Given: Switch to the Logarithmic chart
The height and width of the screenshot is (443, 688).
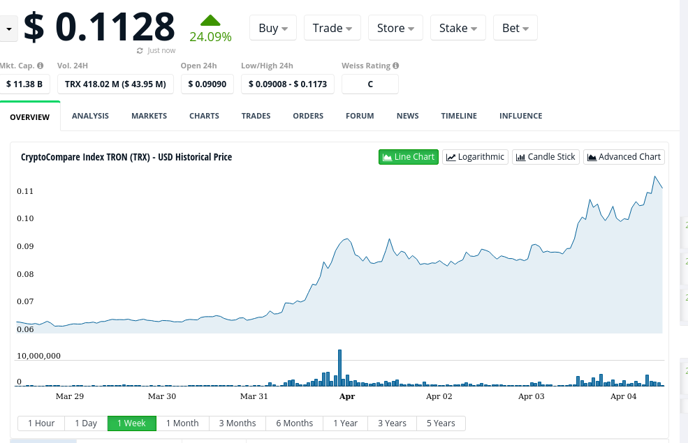Looking at the screenshot, I should (475, 157).
